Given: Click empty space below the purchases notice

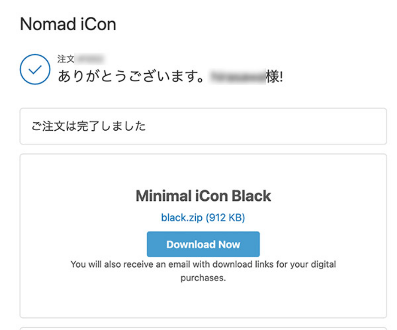Looking at the screenshot, I should point(203,300).
